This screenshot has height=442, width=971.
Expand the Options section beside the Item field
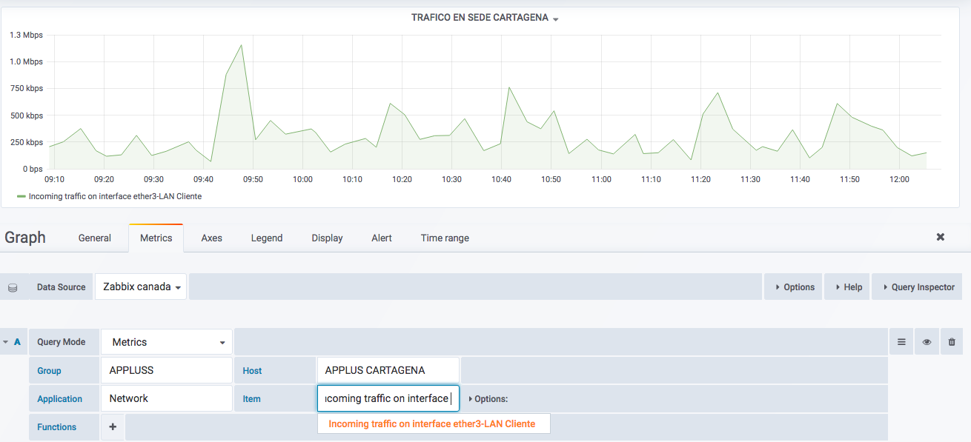point(490,398)
